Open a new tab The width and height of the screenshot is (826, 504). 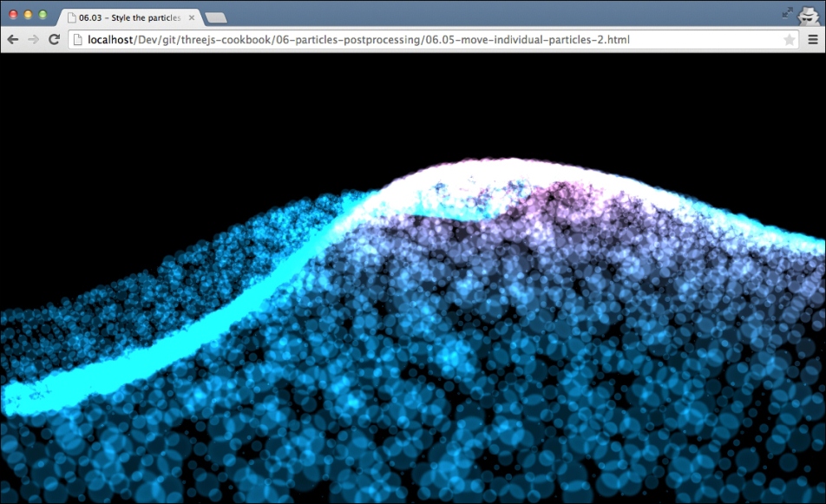click(216, 18)
